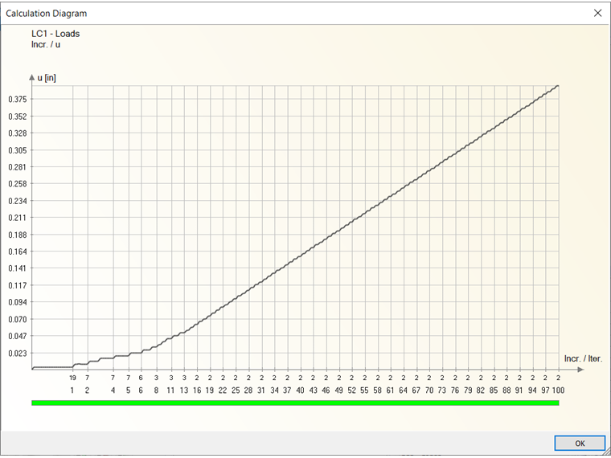This screenshot has height=458, width=611.
Task: Click increment label 28 on horizontal axis
Action: pyautogui.click(x=248, y=391)
